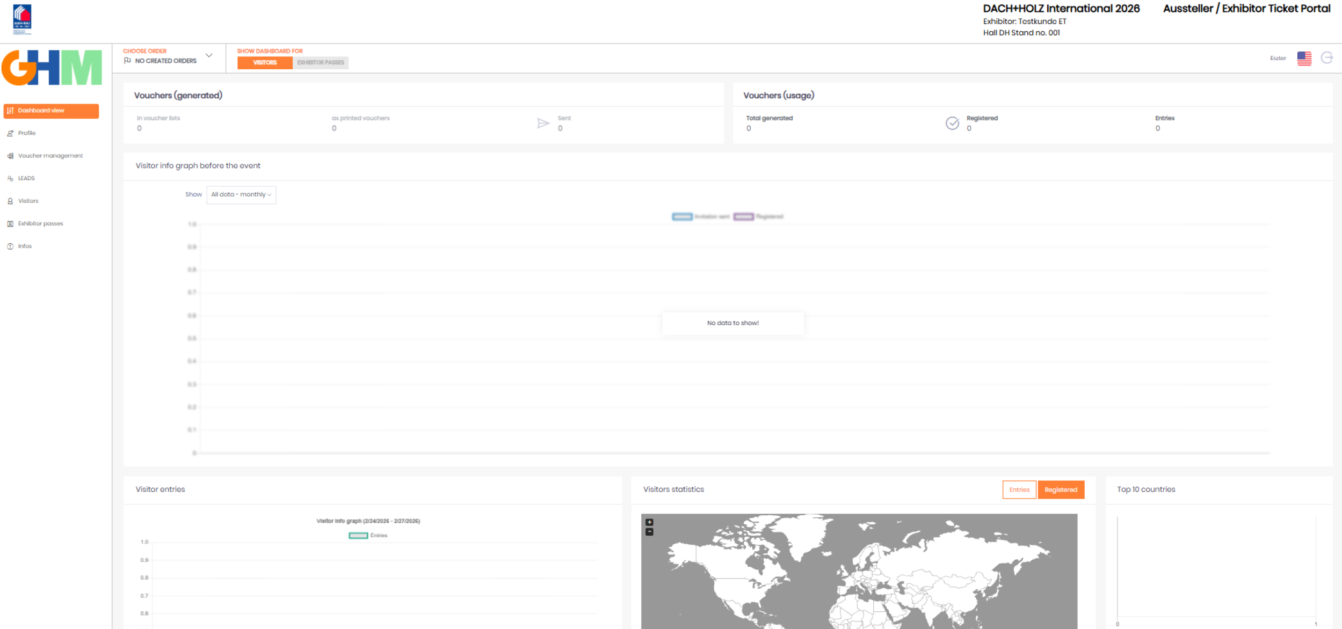Expand the Choose Order dropdown chevron
Viewport: 1342px width, 629px height.
pyautogui.click(x=209, y=55)
